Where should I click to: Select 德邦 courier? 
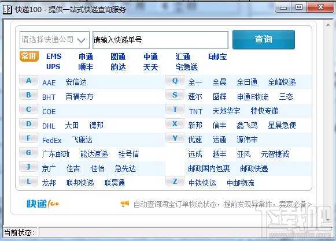point(97,125)
